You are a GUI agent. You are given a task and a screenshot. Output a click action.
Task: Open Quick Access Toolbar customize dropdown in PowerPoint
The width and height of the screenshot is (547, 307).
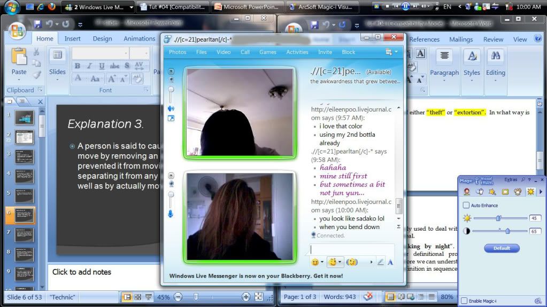(80, 25)
